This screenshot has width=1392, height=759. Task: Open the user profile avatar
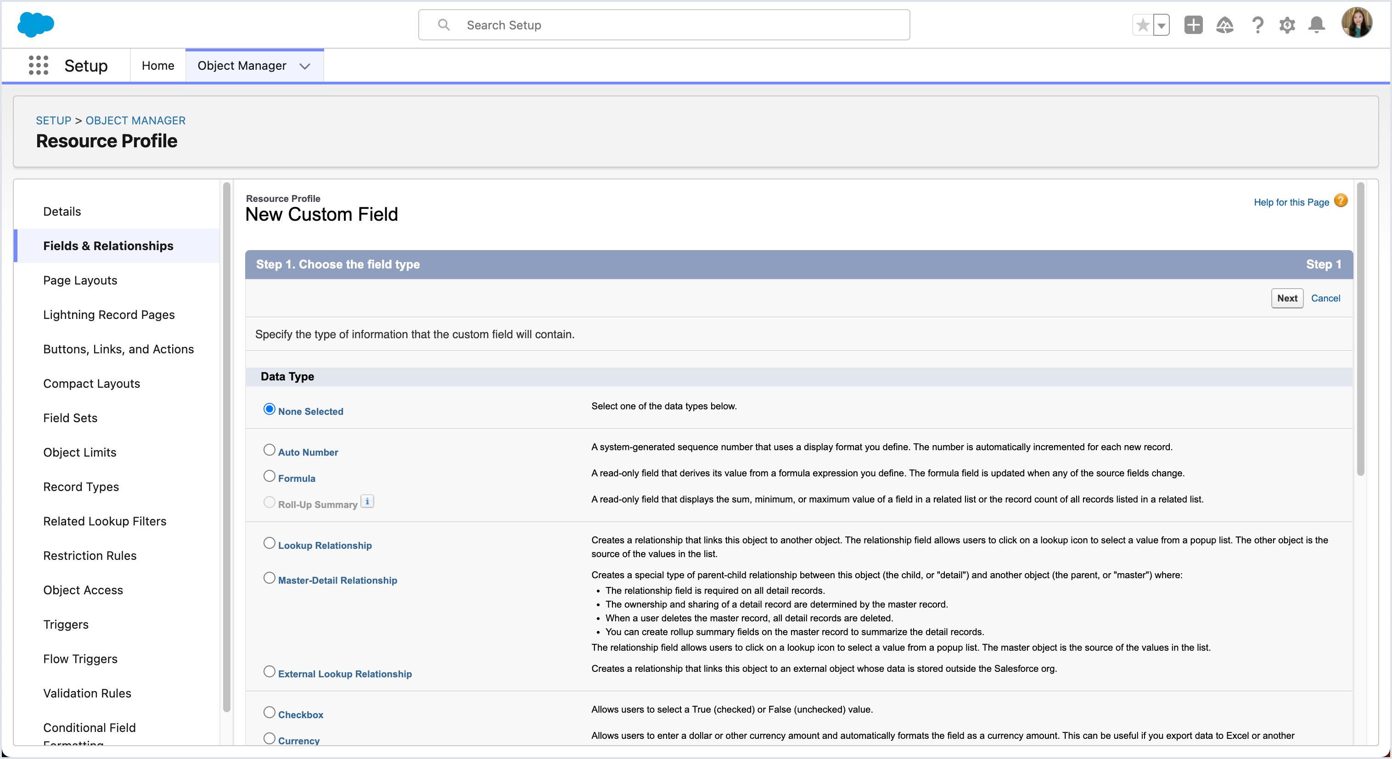(1357, 23)
